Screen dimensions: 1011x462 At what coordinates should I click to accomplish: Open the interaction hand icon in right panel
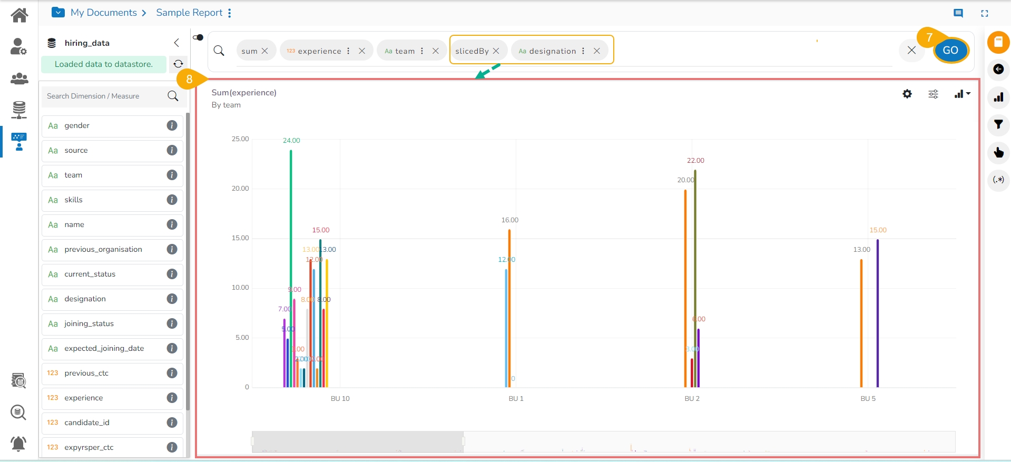998,153
